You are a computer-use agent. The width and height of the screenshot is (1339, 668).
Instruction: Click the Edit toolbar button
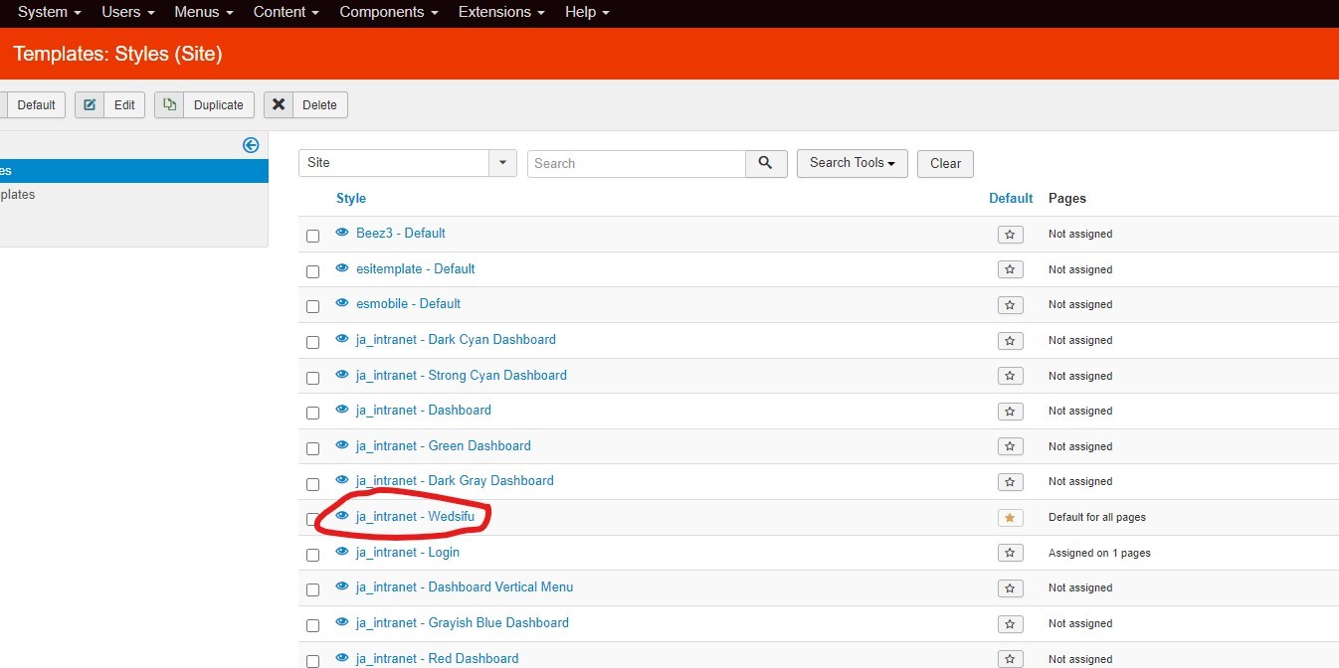pyautogui.click(x=110, y=104)
